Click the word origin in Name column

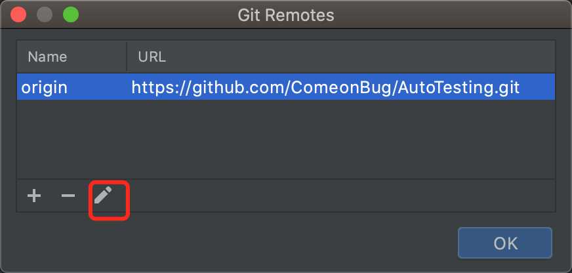coord(44,88)
